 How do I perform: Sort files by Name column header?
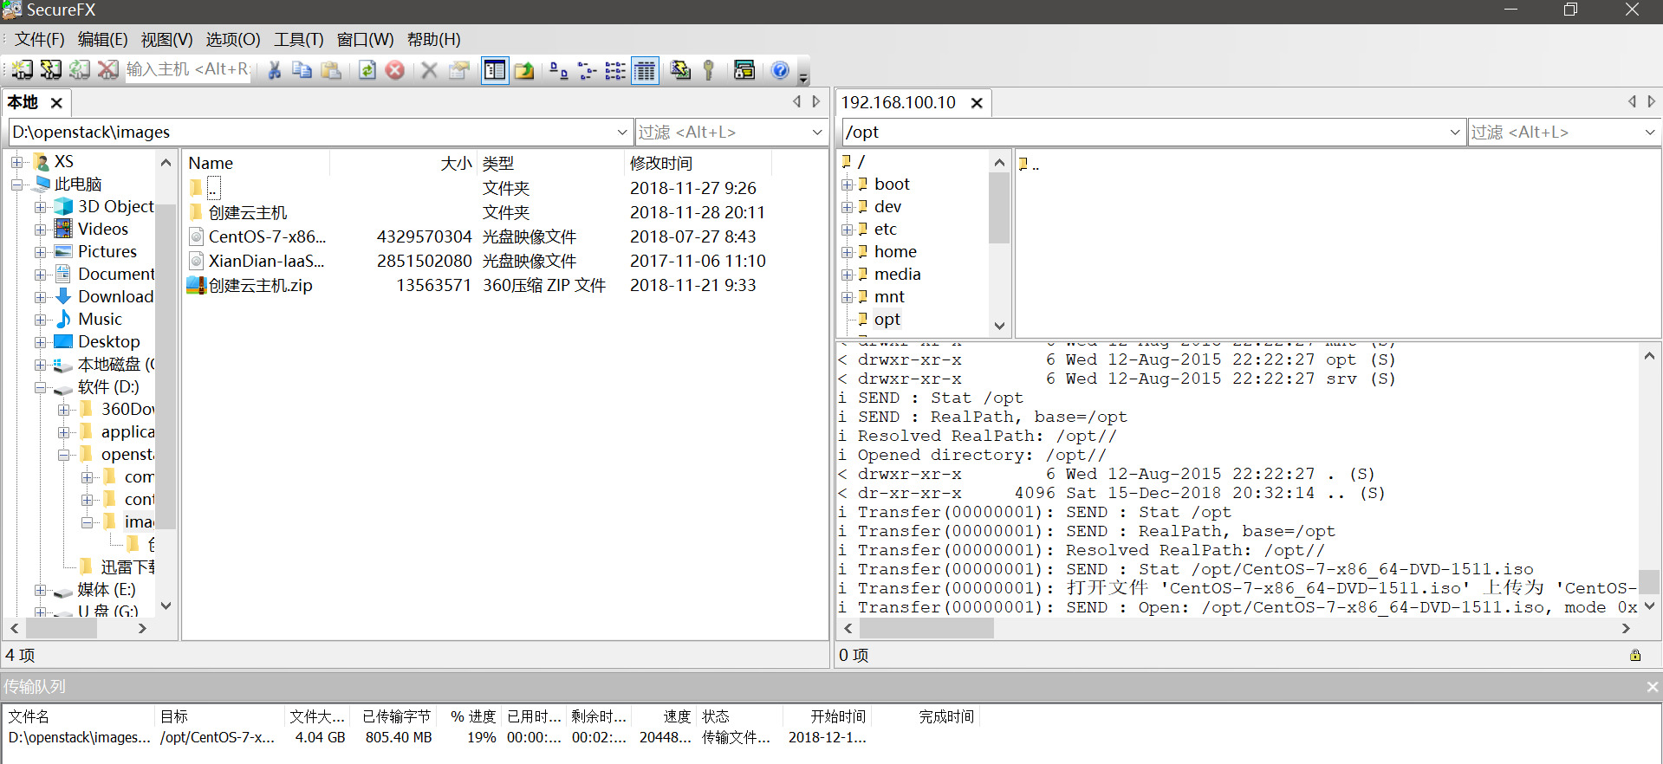tap(256, 163)
